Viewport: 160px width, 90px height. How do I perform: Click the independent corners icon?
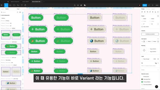158,24
